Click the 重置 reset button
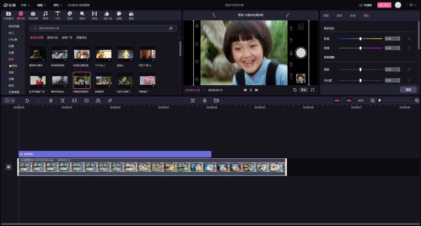This screenshot has height=226, width=421. pyautogui.click(x=408, y=89)
